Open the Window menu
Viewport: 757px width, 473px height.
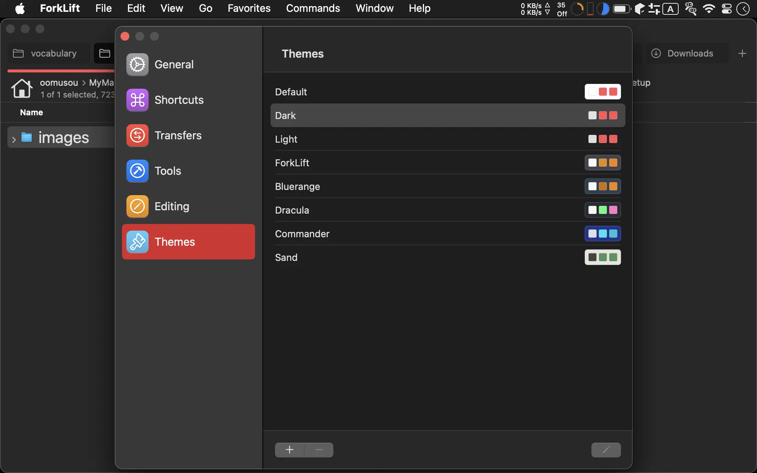pyautogui.click(x=374, y=8)
